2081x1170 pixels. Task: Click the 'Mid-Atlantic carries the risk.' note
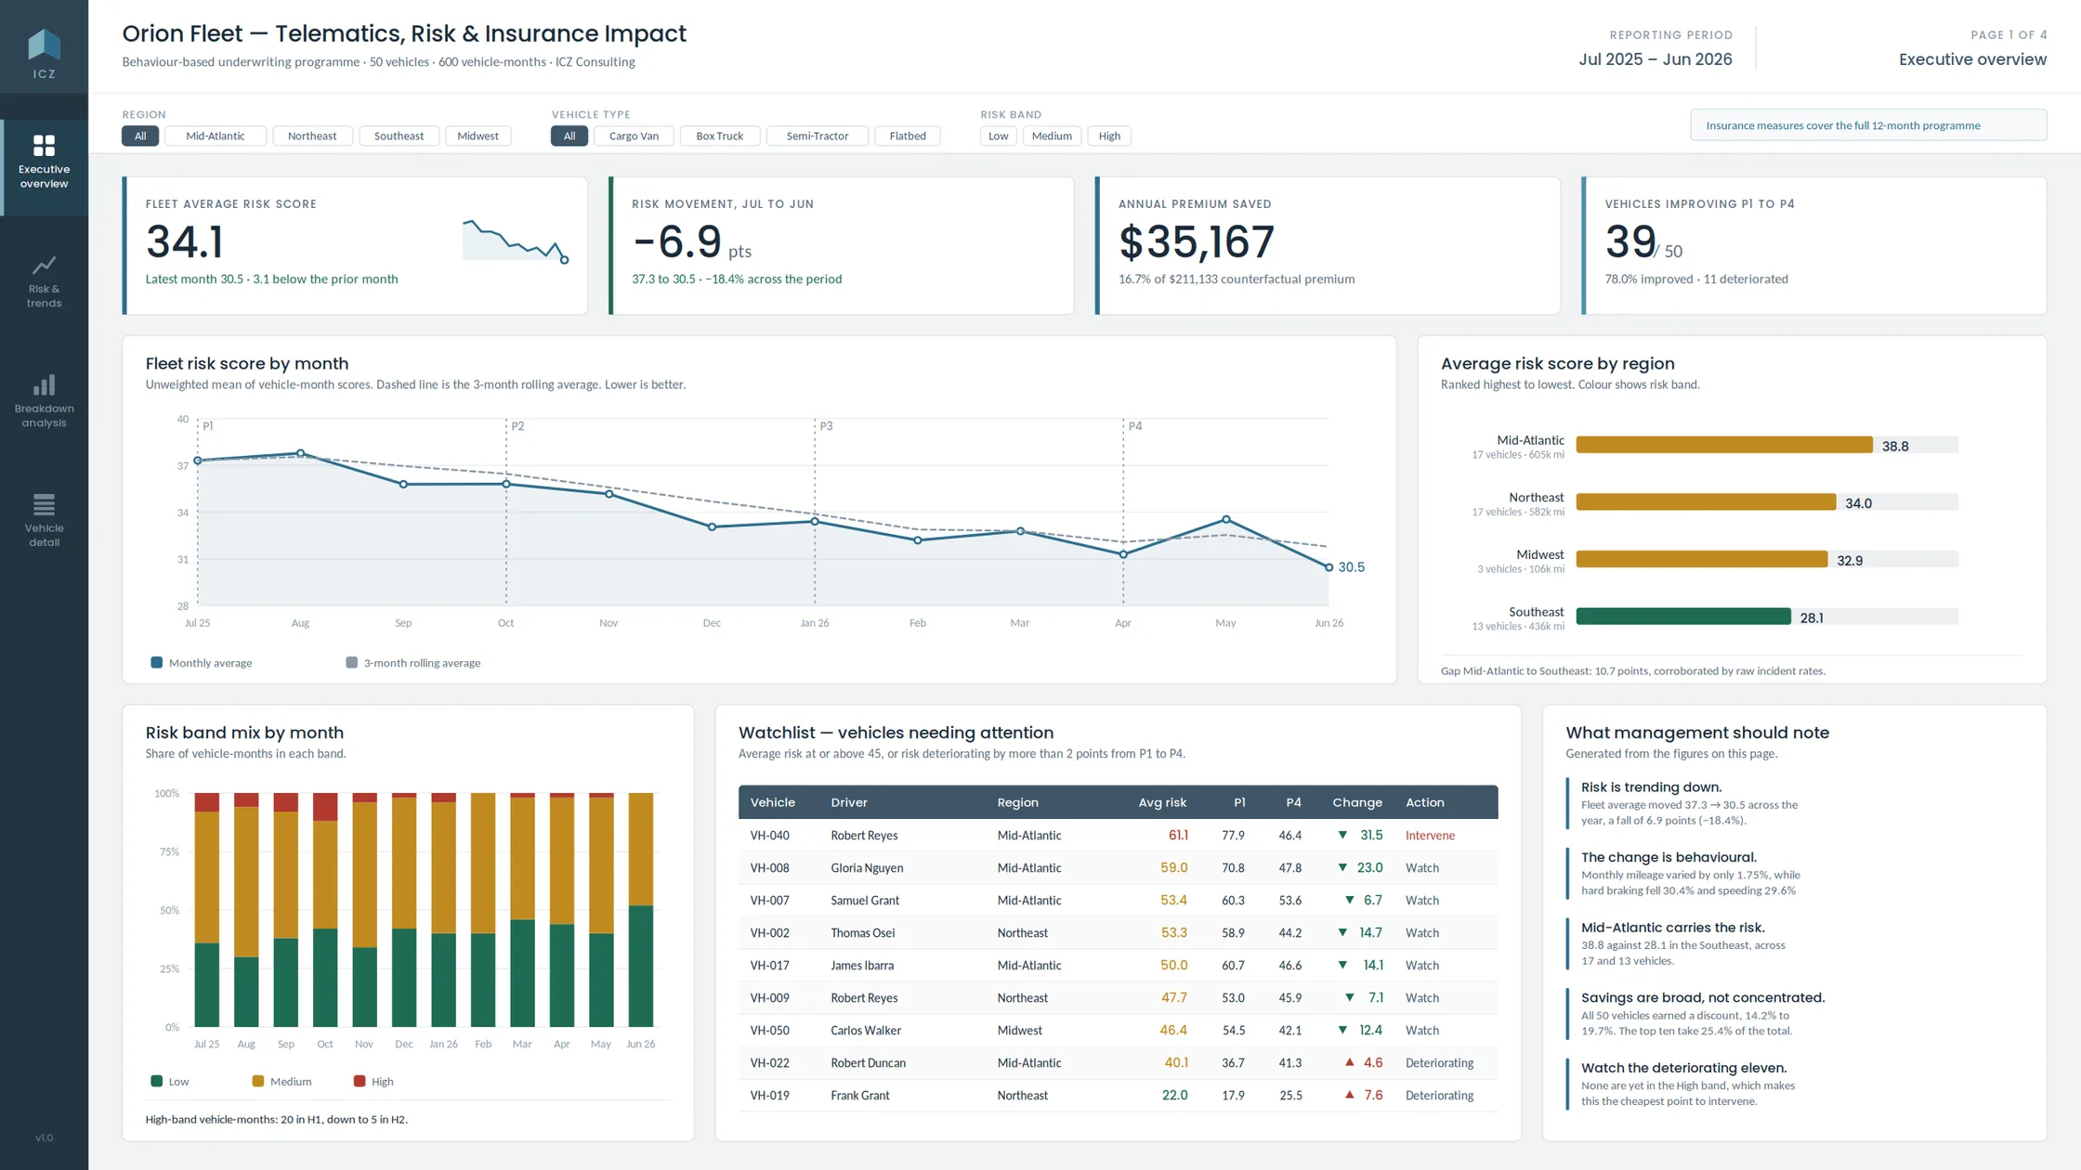coord(1672,928)
